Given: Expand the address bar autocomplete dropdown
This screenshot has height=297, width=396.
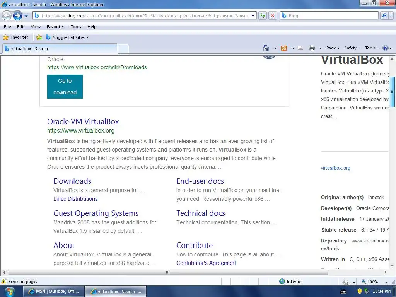Looking at the screenshot, I should (x=253, y=16).
